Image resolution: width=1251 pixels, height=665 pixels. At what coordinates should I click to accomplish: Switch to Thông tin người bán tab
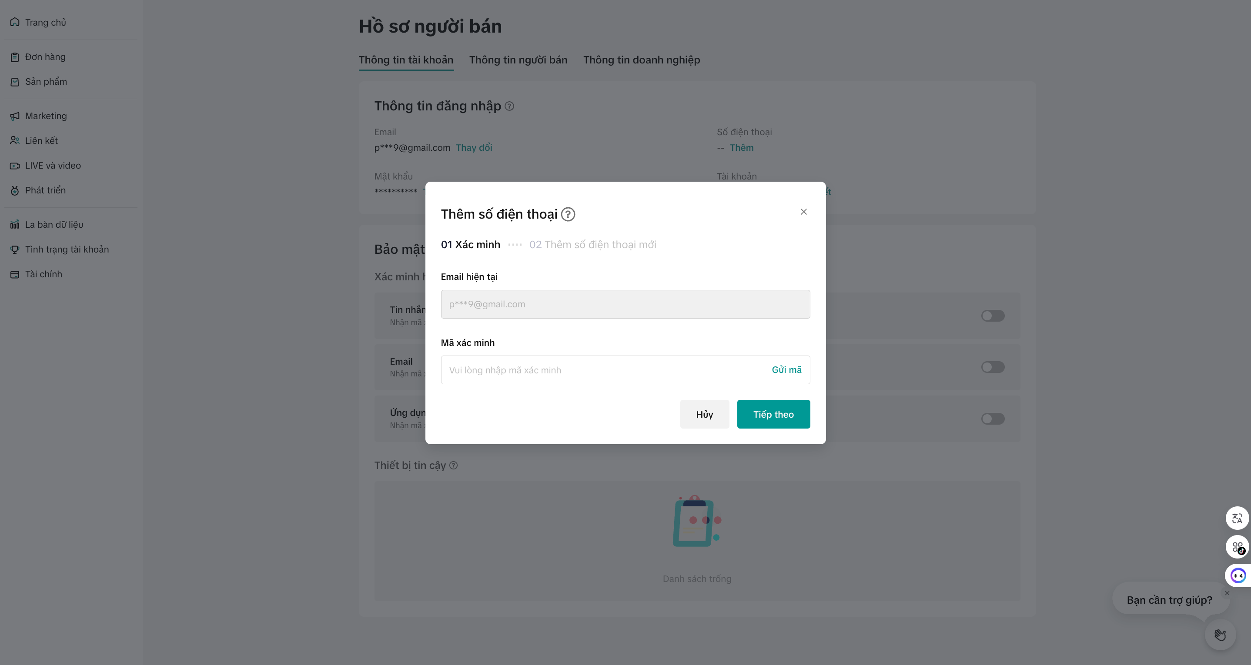pyautogui.click(x=518, y=60)
